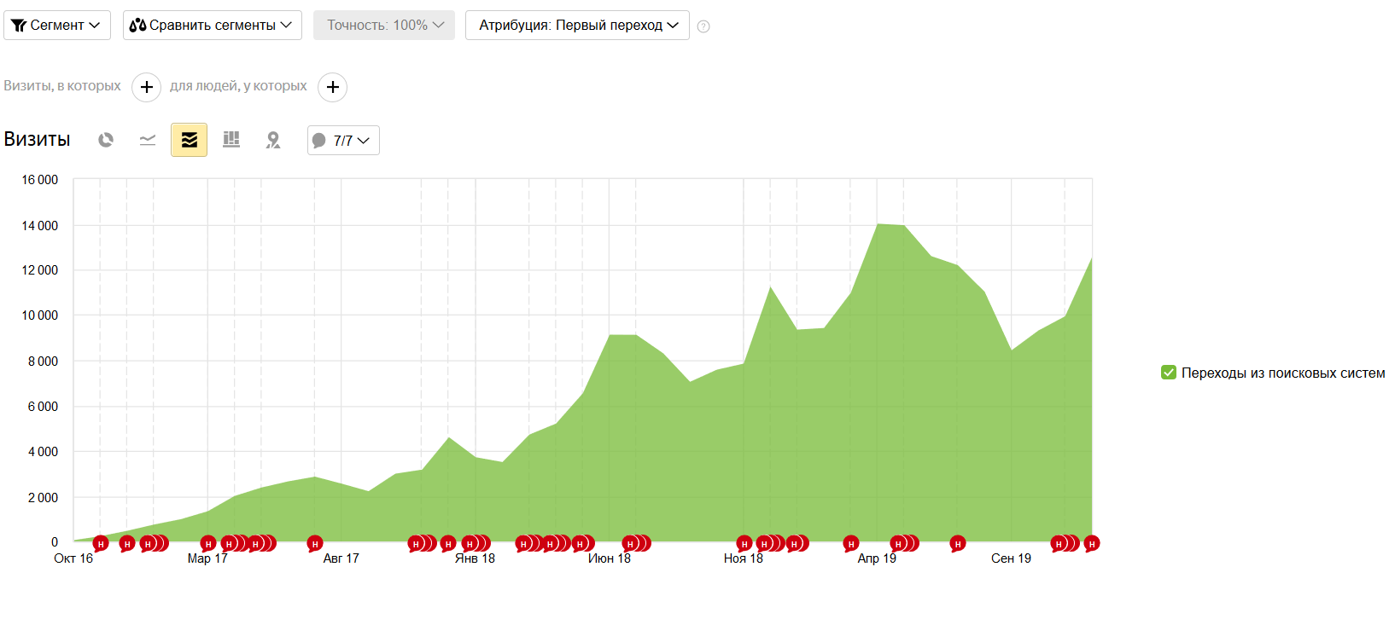Click the help icon beside Атрибуция

[703, 26]
